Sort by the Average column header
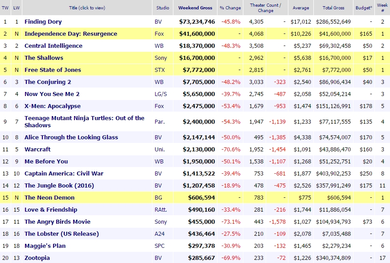 pyautogui.click(x=301, y=8)
